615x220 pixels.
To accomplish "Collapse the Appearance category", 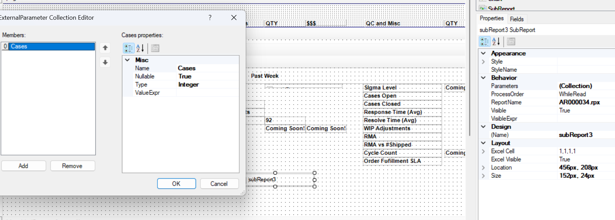I will pos(483,53).
